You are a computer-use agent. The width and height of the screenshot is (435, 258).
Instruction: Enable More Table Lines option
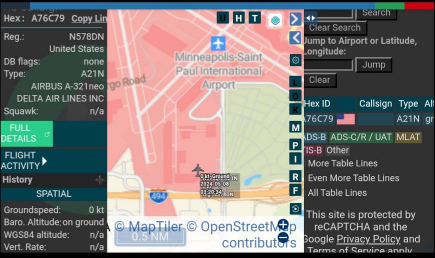pyautogui.click(x=343, y=163)
